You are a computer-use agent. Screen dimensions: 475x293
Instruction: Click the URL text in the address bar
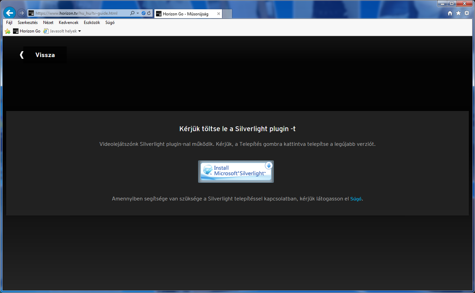point(76,13)
